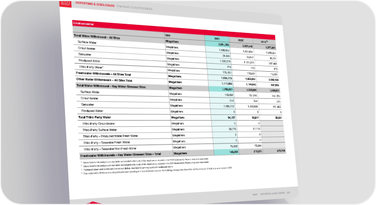Screen dimensions: 376x205
Task: Select the 2020 column header
Action: [241, 40]
